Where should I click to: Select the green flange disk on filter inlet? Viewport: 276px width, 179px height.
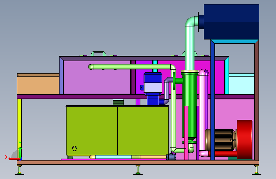[x=174, y=81]
